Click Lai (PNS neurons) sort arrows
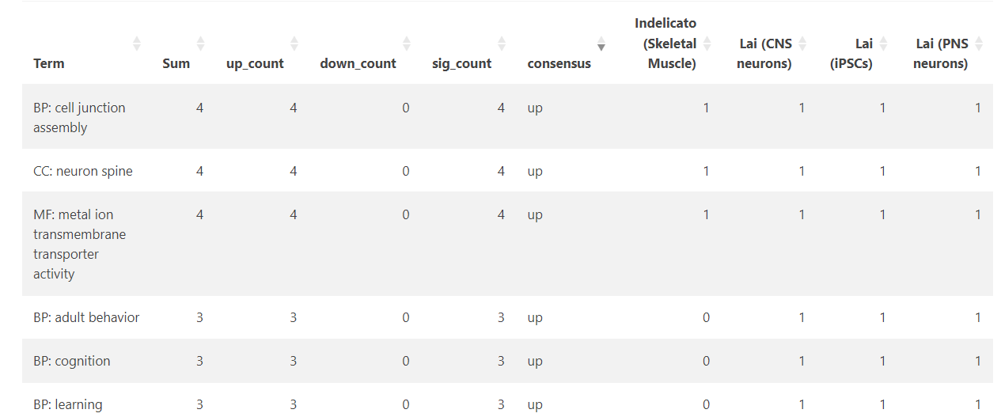1001x417 pixels. [979, 44]
